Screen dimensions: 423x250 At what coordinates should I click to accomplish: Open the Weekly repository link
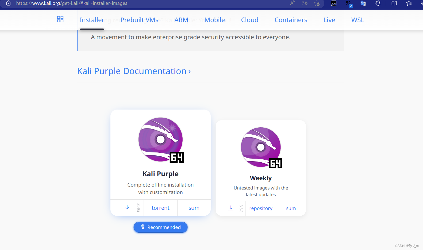coord(261,208)
